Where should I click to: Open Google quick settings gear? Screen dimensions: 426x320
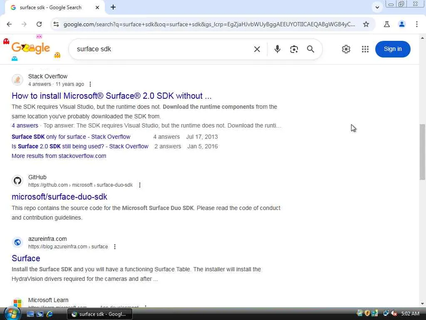click(346, 49)
